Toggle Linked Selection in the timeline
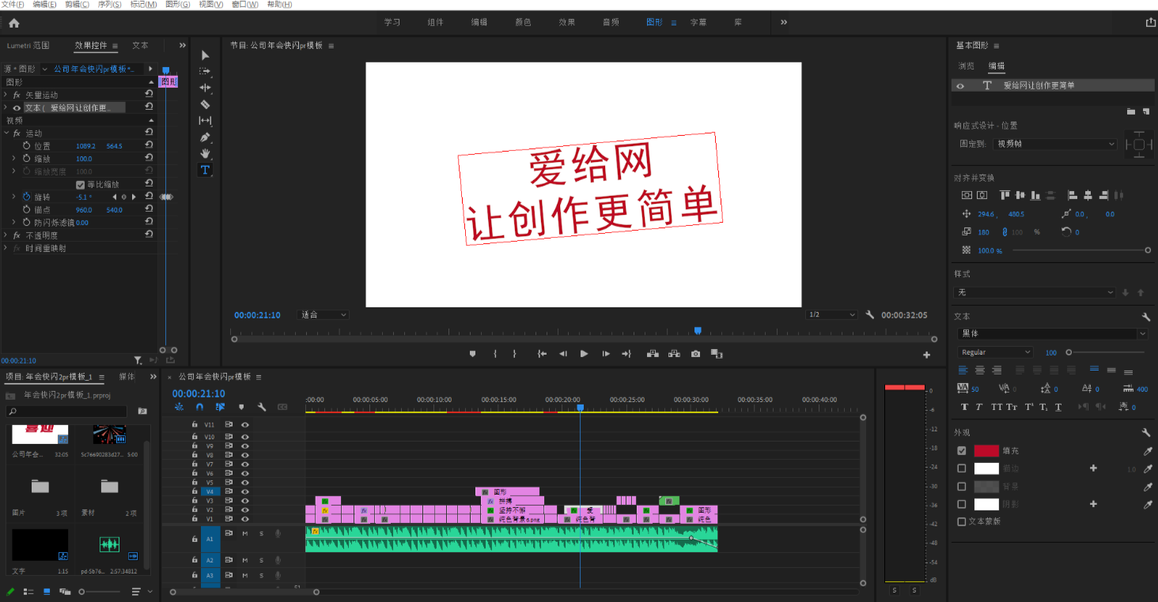Image resolution: width=1158 pixels, height=602 pixels. (x=220, y=407)
